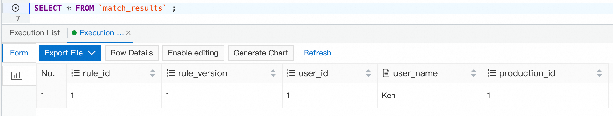Image resolution: width=613 pixels, height=116 pixels.
Task: Sort the user_name column
Action: (x=474, y=73)
